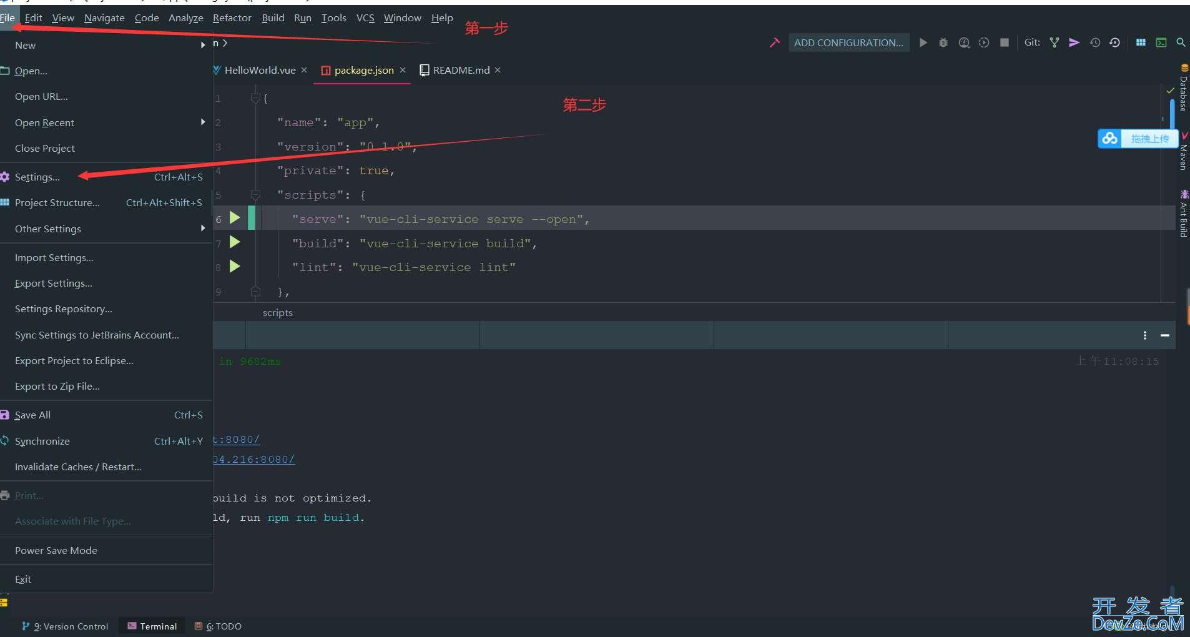The width and height of the screenshot is (1190, 637).
Task: Open the VCS menu
Action: (x=365, y=17)
